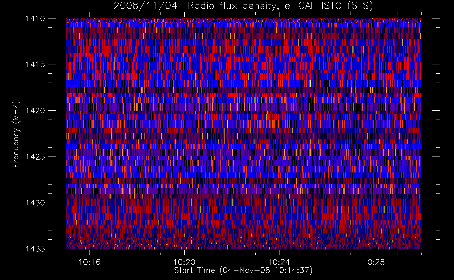Click the "Frequency (MHZ)" axis label
Screen dimensions: 454x280
tap(16, 134)
